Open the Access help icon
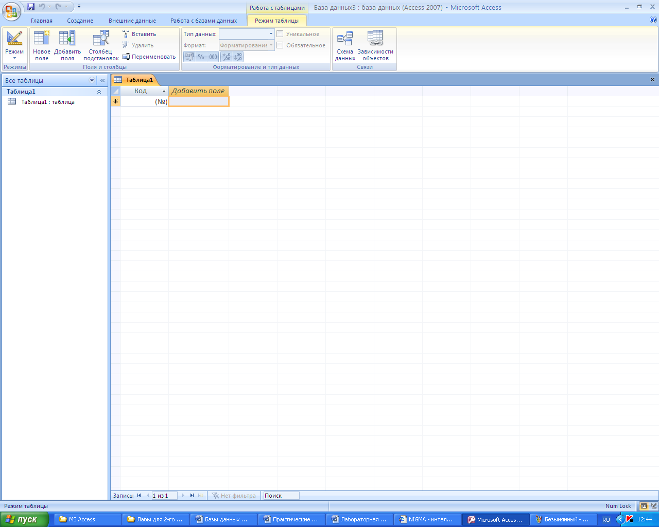The image size is (659, 527). [x=653, y=20]
